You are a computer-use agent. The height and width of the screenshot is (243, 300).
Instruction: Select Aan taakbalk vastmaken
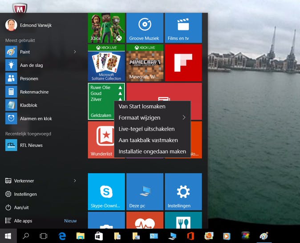(x=148, y=140)
